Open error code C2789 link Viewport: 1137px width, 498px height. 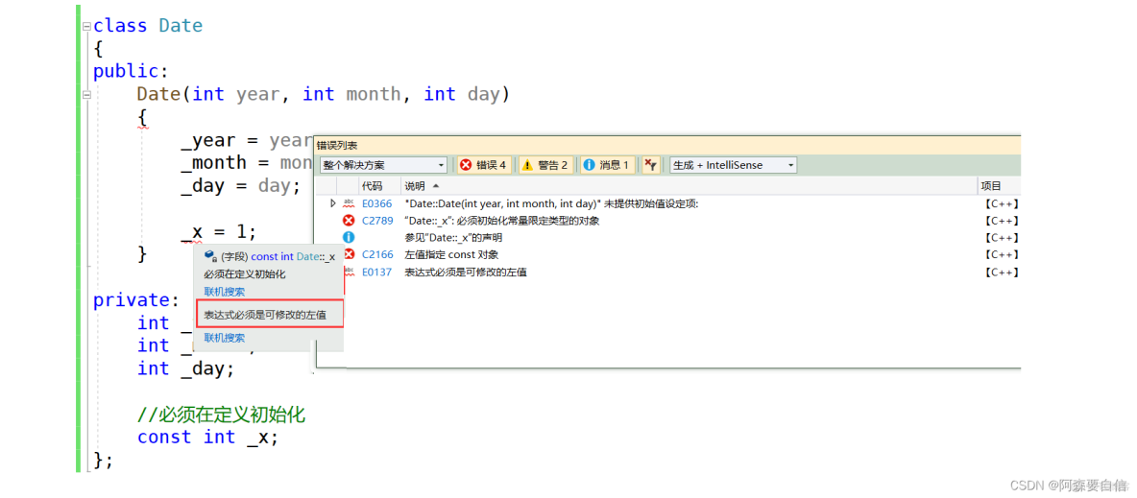point(377,221)
